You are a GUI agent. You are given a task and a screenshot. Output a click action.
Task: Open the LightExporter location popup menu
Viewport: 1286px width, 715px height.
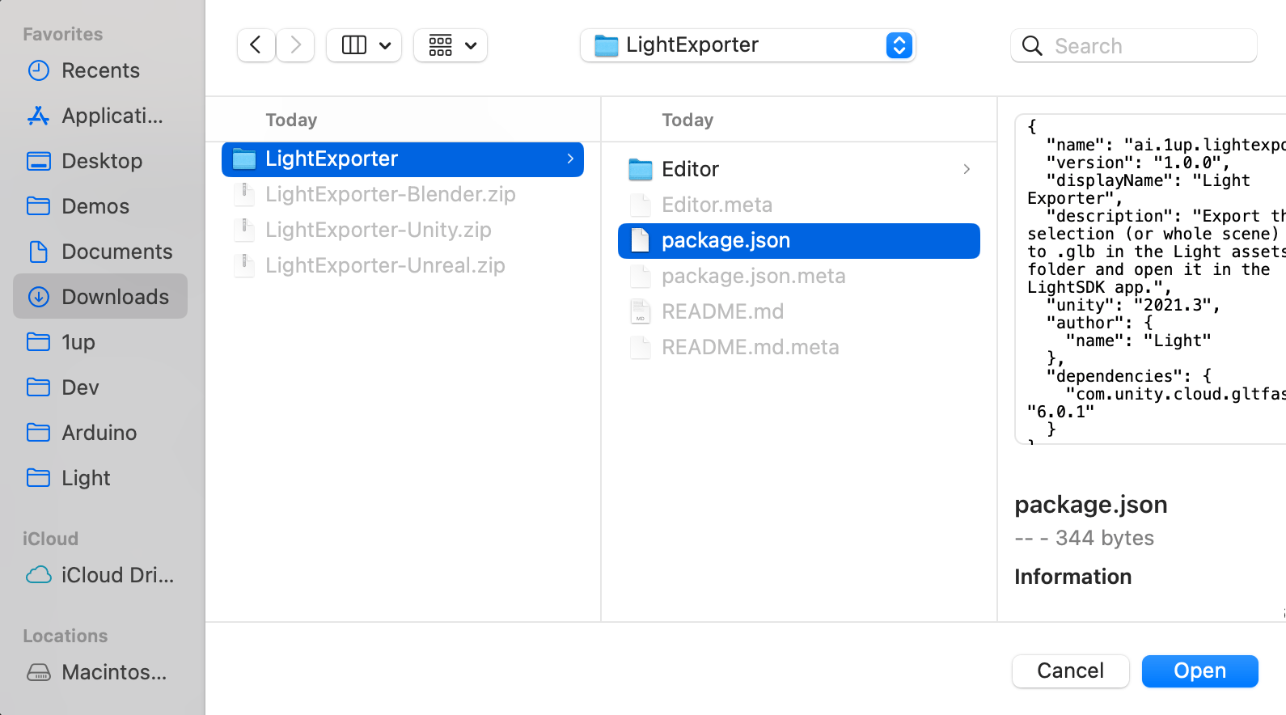747,45
